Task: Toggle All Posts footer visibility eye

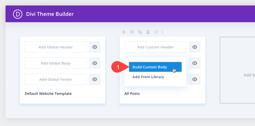Action: (195, 79)
